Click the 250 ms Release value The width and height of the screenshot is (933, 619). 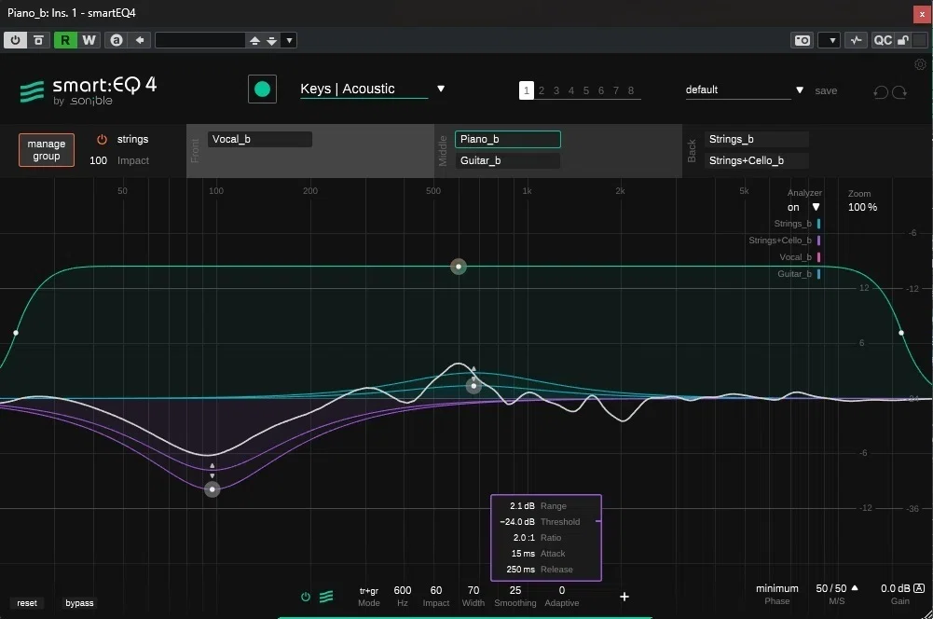tap(521, 570)
